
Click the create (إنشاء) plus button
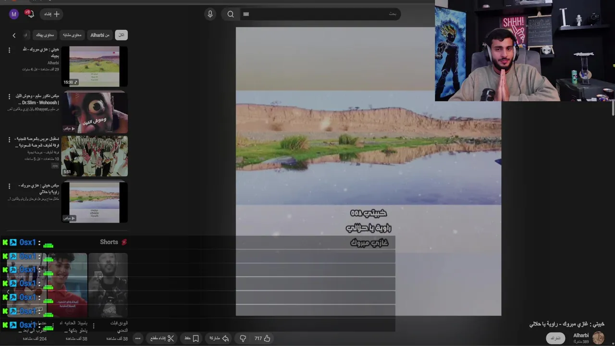coord(52,14)
